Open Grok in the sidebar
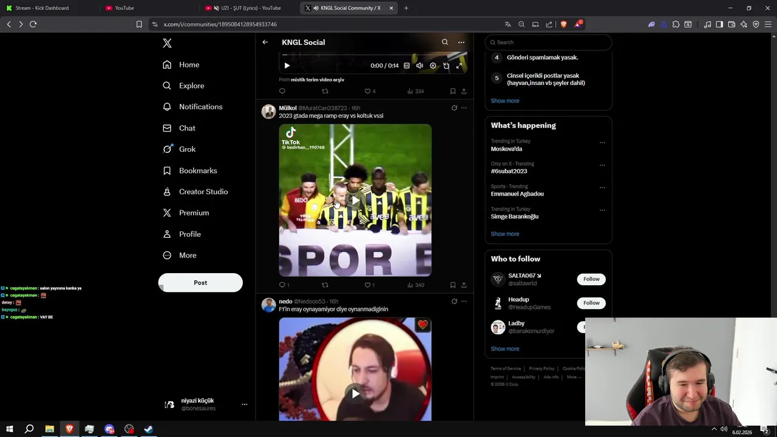 click(179, 149)
